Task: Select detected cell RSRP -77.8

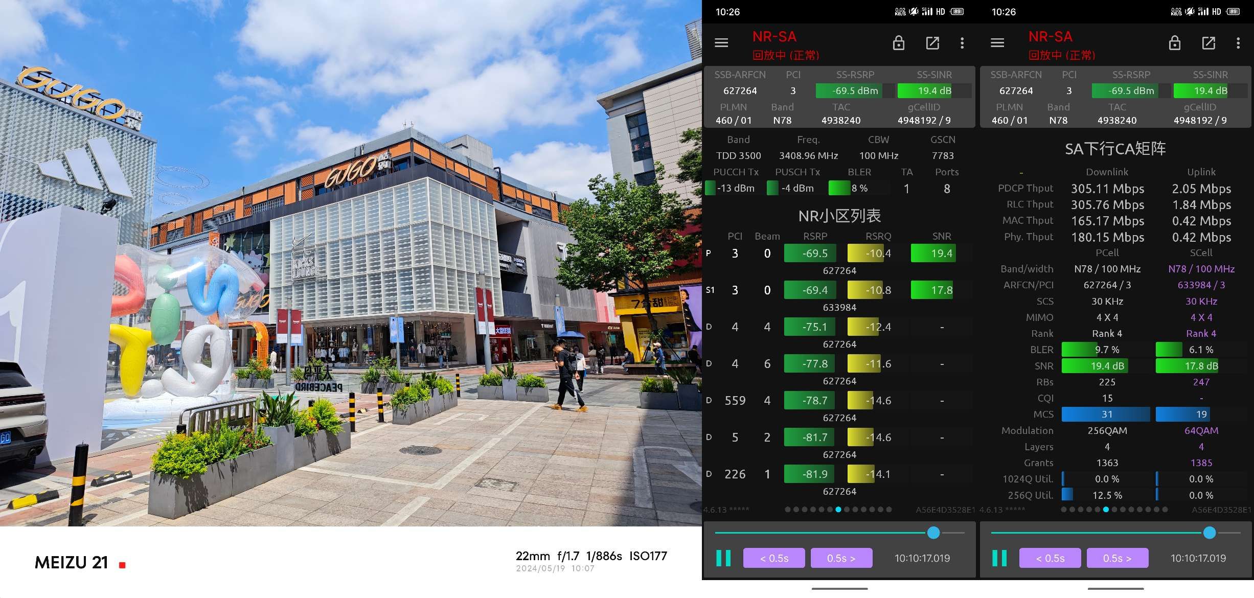Action: [x=838, y=370]
